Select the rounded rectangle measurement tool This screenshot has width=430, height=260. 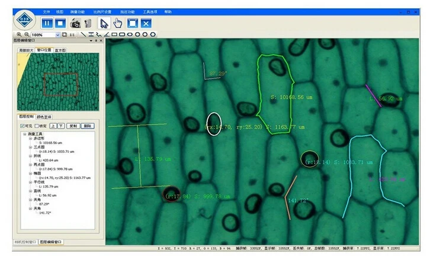click(122, 34)
